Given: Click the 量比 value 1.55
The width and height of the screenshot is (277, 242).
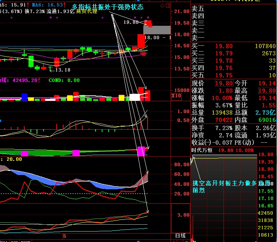Looking at the screenshot, I should [x=269, y=105].
